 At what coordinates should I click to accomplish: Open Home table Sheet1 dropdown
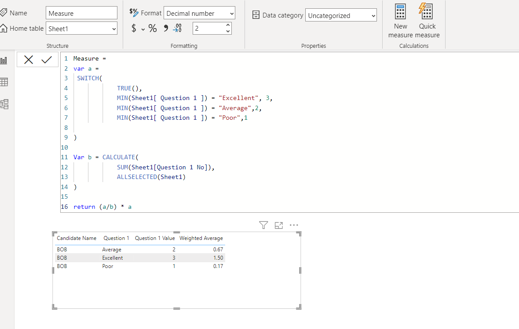point(81,29)
